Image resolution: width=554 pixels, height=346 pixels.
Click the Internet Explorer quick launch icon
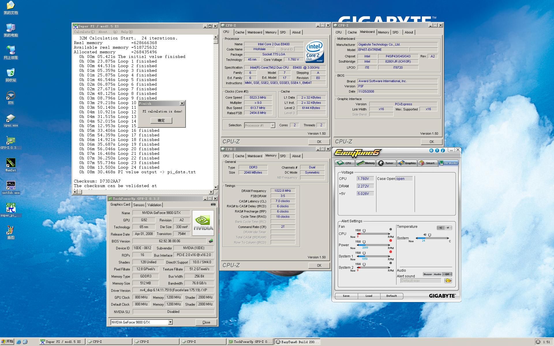click(19, 342)
